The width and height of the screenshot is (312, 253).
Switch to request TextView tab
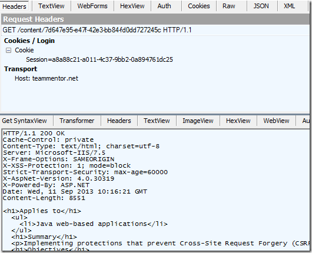tap(51, 6)
